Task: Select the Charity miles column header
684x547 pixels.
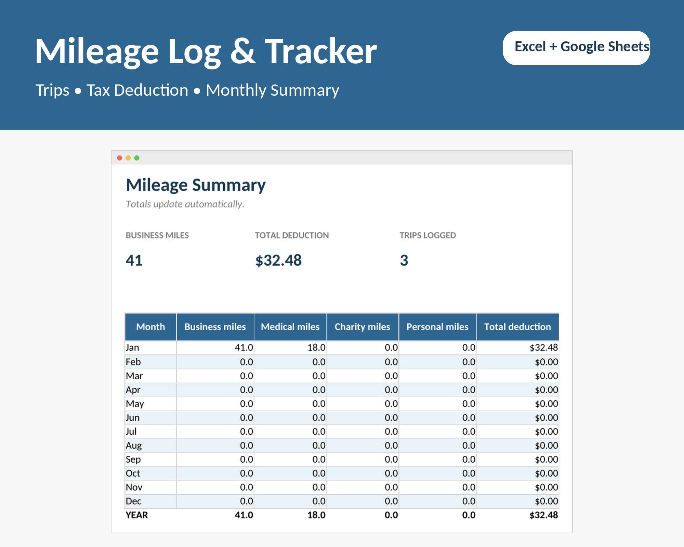Action: (363, 327)
